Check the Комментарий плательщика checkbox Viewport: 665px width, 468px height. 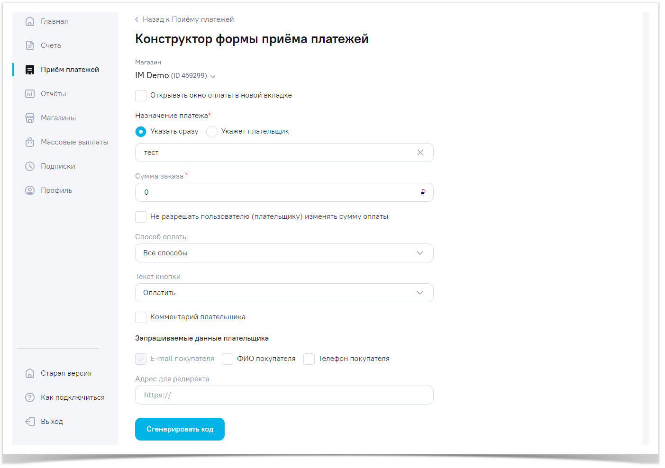tap(141, 317)
